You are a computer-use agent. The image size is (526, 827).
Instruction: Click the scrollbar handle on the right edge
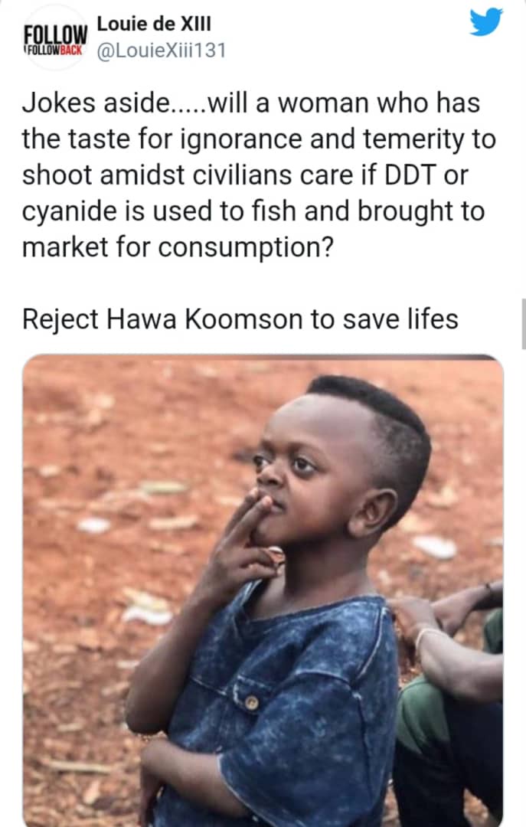[523, 324]
